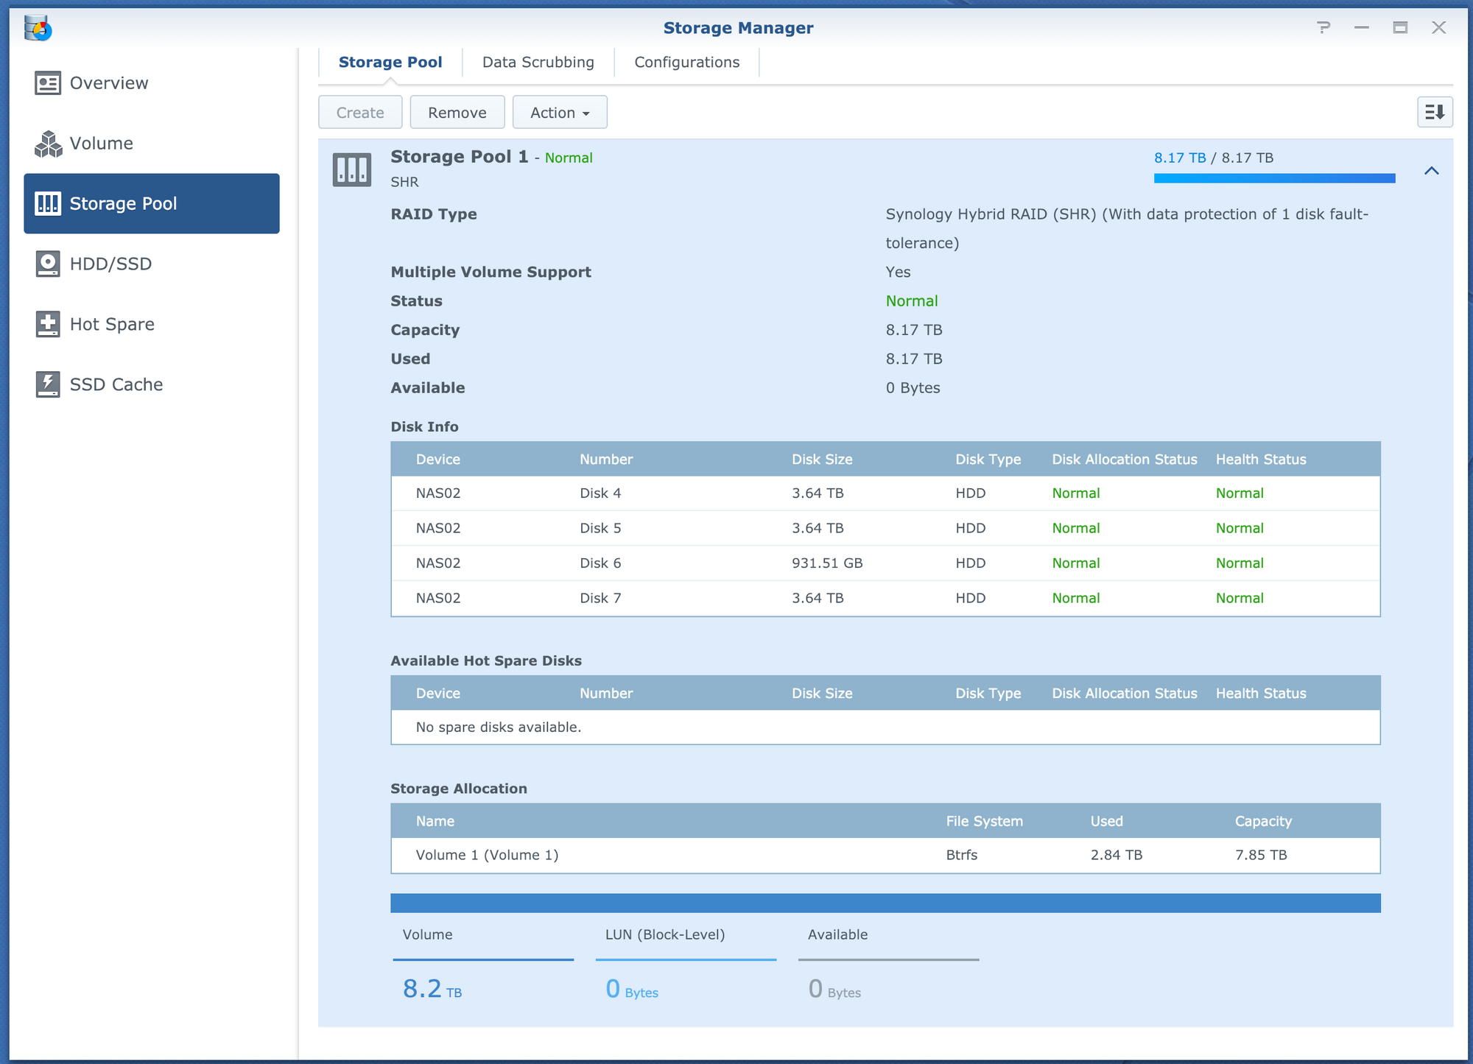This screenshot has height=1064, width=1473.
Task: Click the Storage Manager app icon
Action: coord(38,28)
